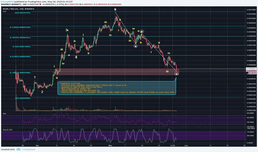
Task: Click the L:0.0005456 low value in header
Action: coord(100,4)
